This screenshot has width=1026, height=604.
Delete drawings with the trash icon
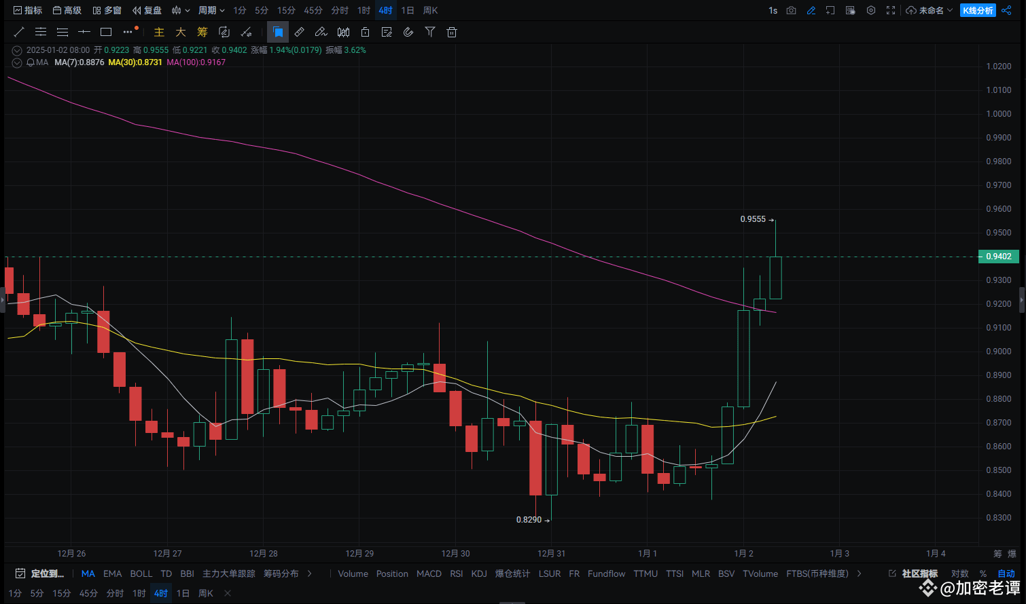pyautogui.click(x=452, y=32)
